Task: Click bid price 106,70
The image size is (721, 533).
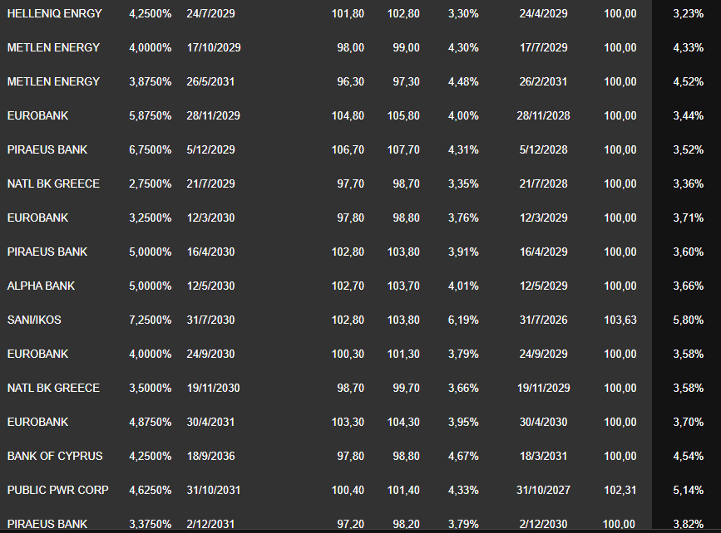Action: point(348,149)
